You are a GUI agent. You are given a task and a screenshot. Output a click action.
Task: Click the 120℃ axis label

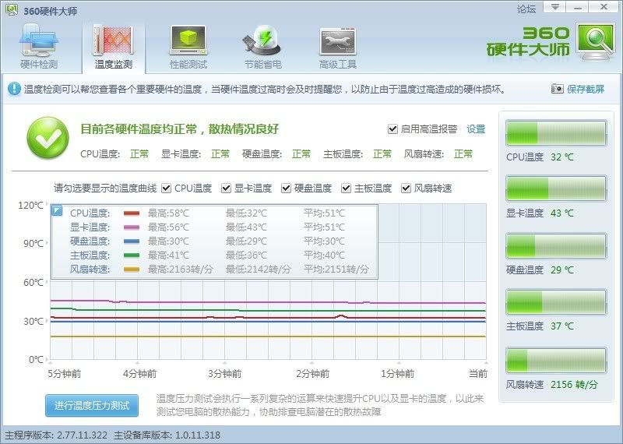(x=30, y=205)
